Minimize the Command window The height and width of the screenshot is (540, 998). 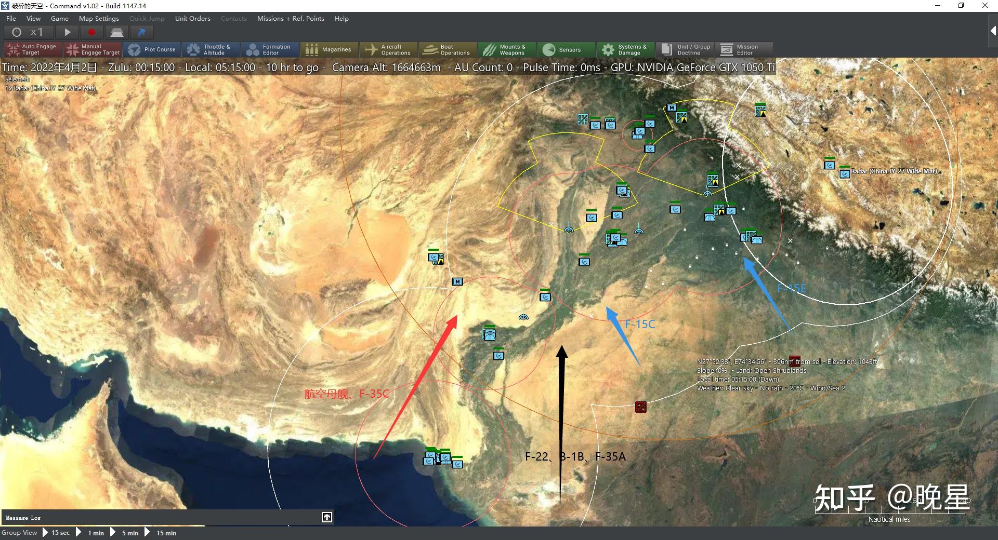(938, 6)
